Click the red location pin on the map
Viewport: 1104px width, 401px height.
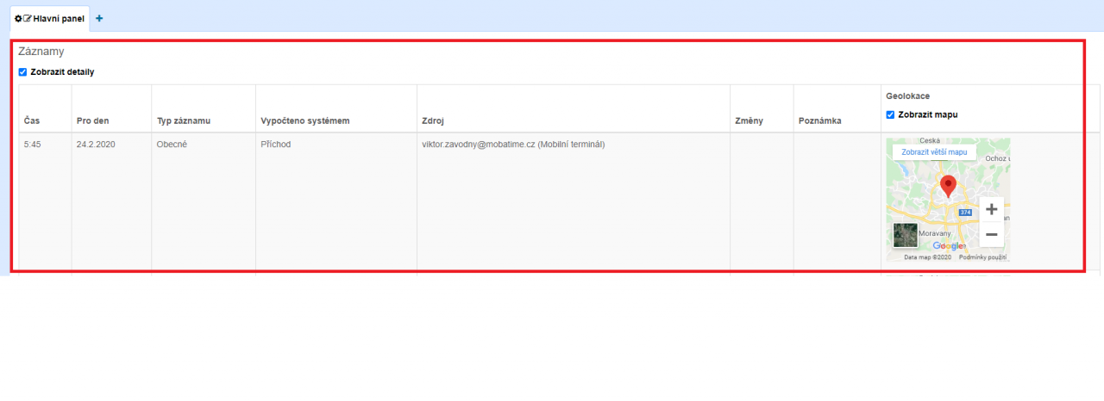(948, 186)
